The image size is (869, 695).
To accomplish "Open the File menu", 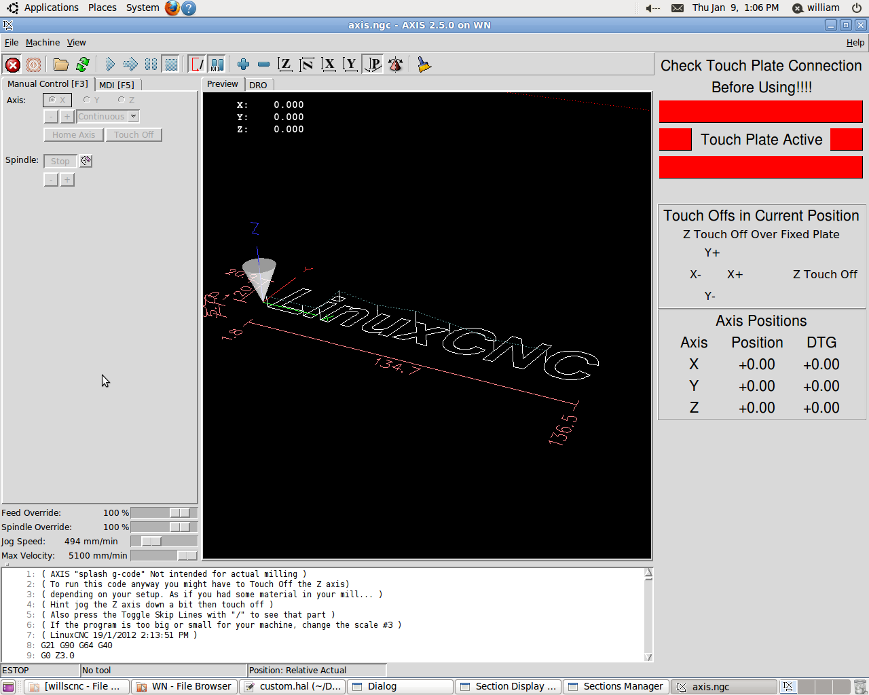I will [x=12, y=42].
